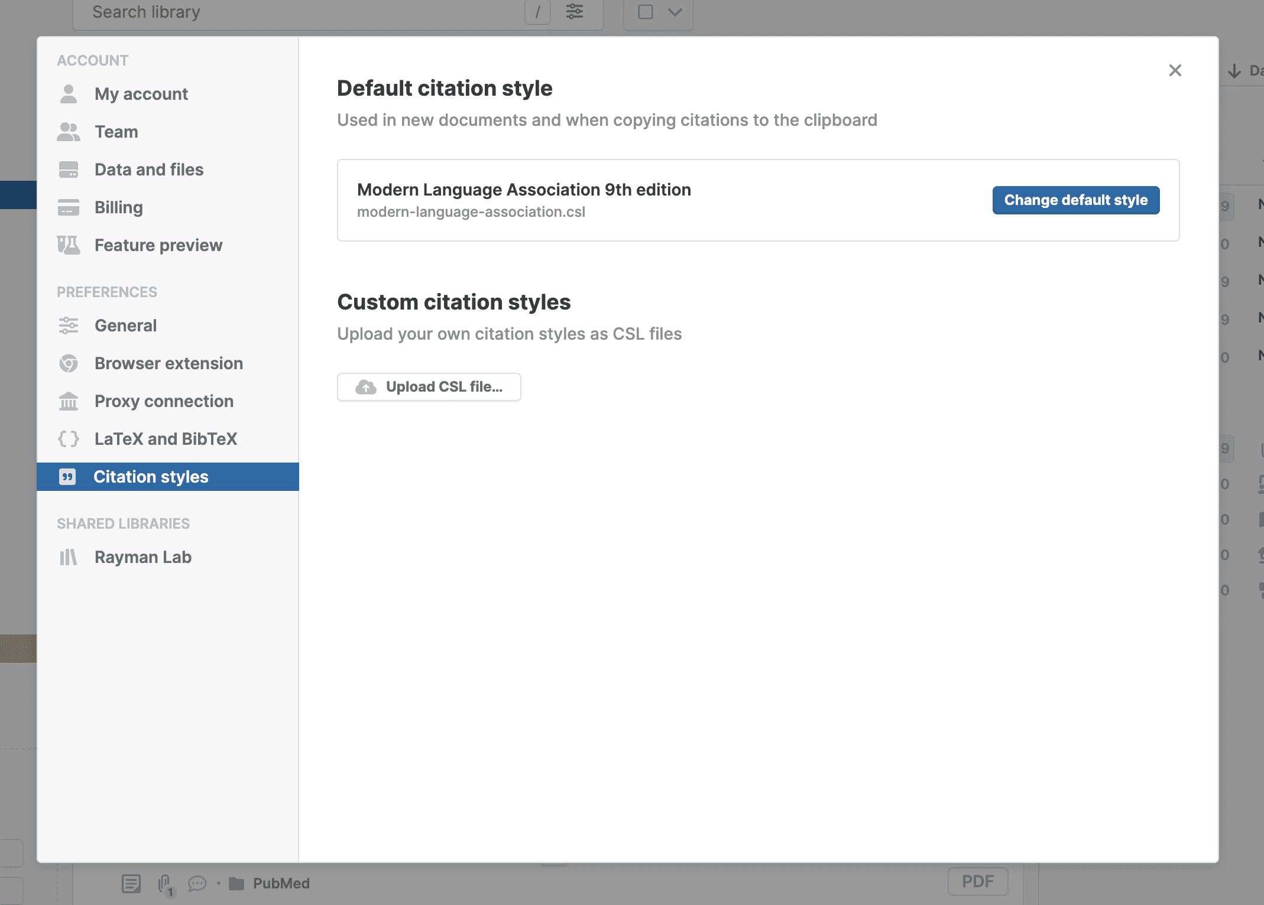Close the settings dialog
The image size is (1264, 905).
point(1175,71)
